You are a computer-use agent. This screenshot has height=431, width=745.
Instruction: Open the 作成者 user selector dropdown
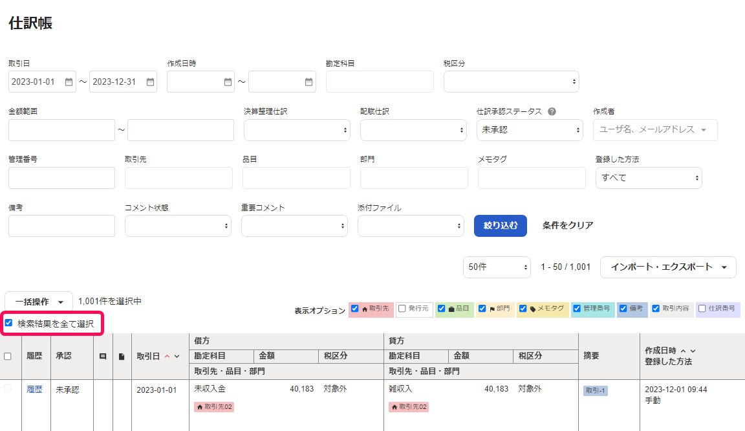point(655,130)
